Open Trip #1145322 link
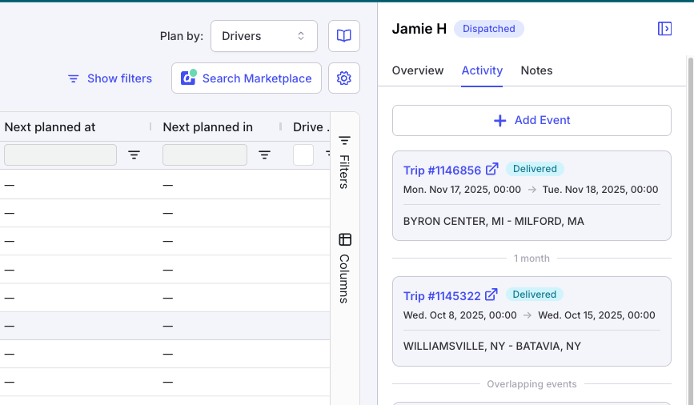Image resolution: width=694 pixels, height=405 pixels. pyautogui.click(x=442, y=295)
